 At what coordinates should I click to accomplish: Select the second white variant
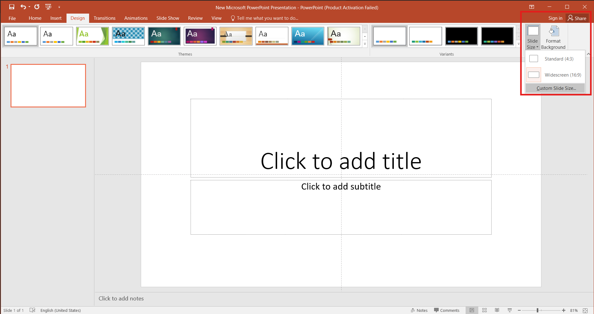coord(426,36)
